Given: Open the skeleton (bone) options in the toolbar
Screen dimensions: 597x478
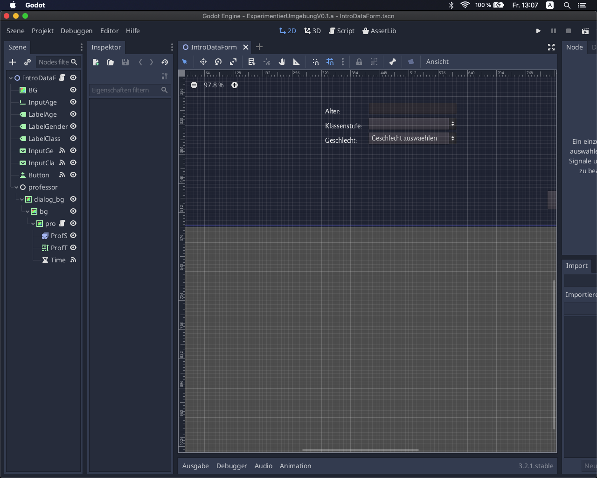Looking at the screenshot, I should (x=393, y=62).
